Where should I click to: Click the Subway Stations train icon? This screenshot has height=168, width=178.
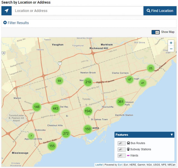click(x=128, y=149)
